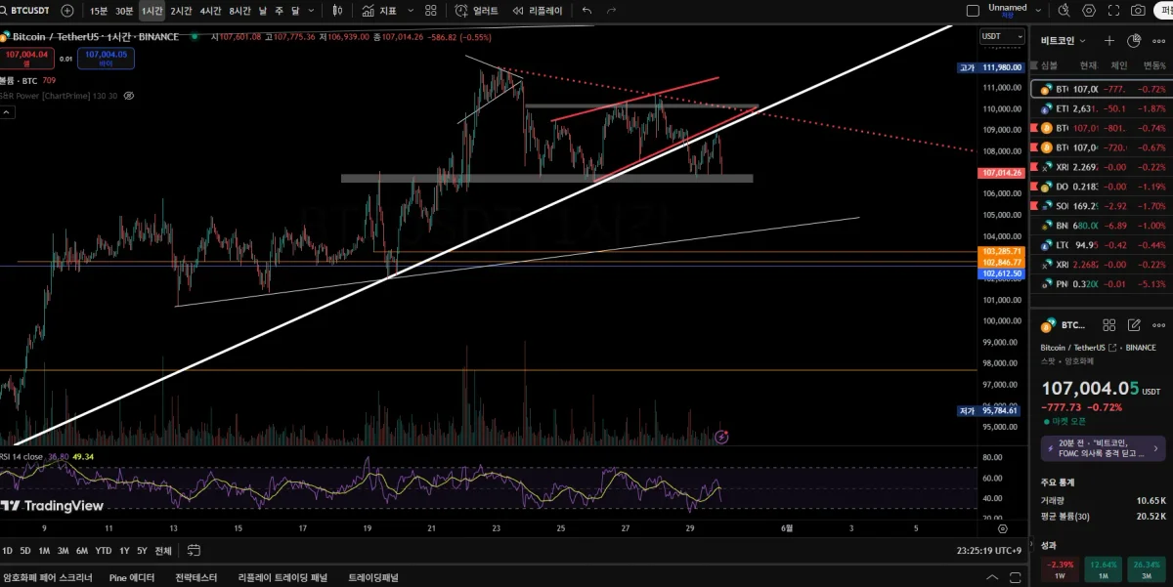The width and height of the screenshot is (1173, 587).
Task: Open the 전략테스터 tab
Action: click(x=195, y=577)
